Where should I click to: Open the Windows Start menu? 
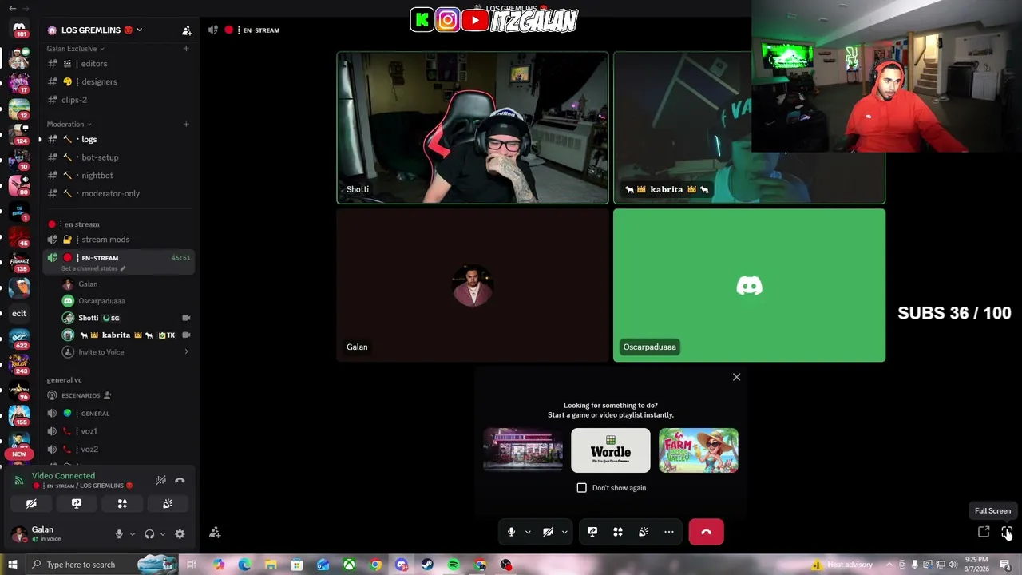pos(13,565)
